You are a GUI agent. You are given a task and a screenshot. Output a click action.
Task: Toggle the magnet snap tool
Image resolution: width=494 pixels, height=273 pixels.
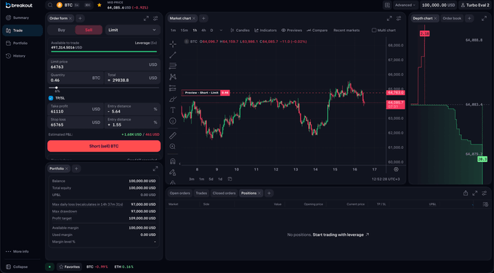coord(173,161)
